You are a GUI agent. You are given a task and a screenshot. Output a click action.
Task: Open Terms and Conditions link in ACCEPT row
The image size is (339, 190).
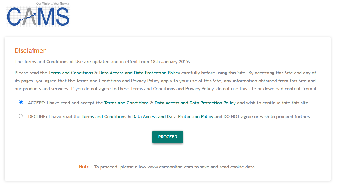[x=126, y=103]
